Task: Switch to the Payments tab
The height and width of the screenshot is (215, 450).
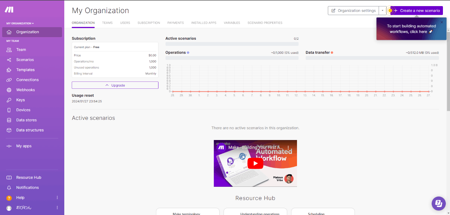Action: (x=175, y=23)
